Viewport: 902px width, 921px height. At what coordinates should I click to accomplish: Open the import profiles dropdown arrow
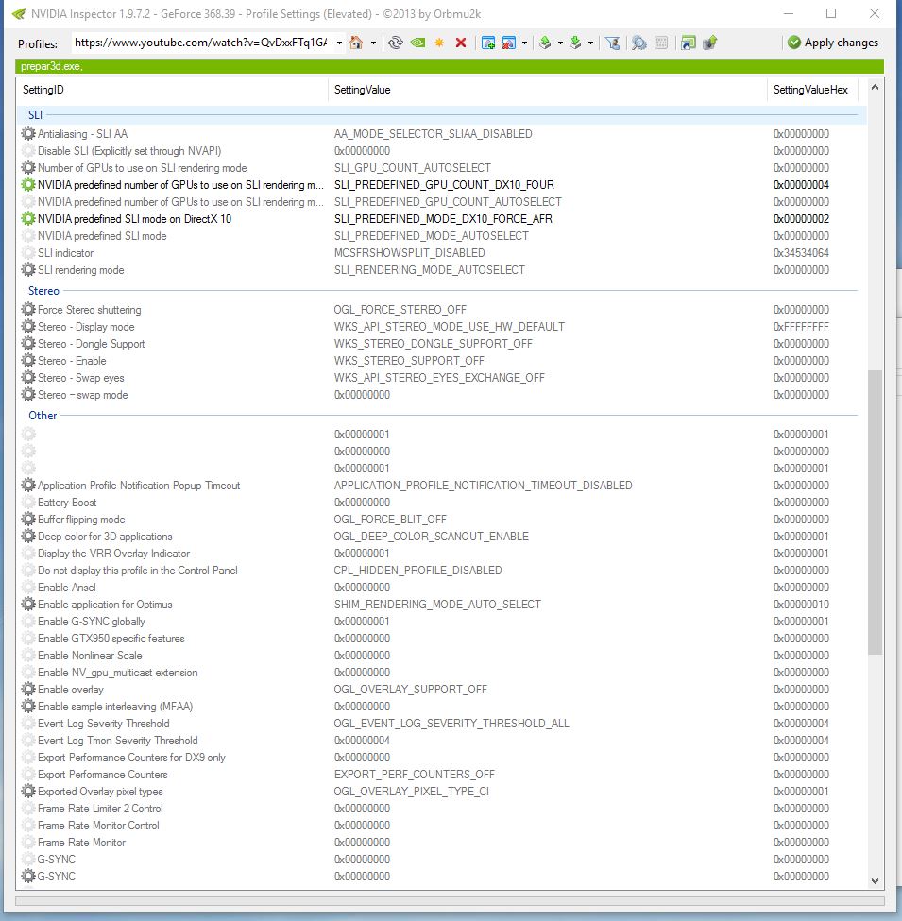590,43
